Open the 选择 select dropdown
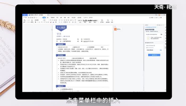Viewport: 186px width, 106px height. click(112, 21)
